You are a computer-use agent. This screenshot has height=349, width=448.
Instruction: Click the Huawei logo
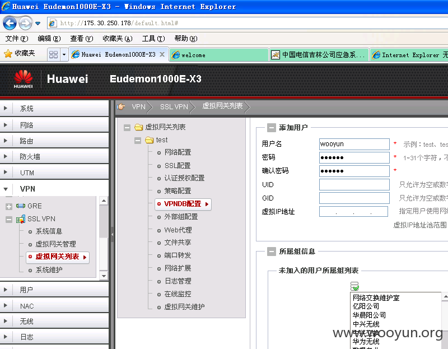[x=23, y=79]
